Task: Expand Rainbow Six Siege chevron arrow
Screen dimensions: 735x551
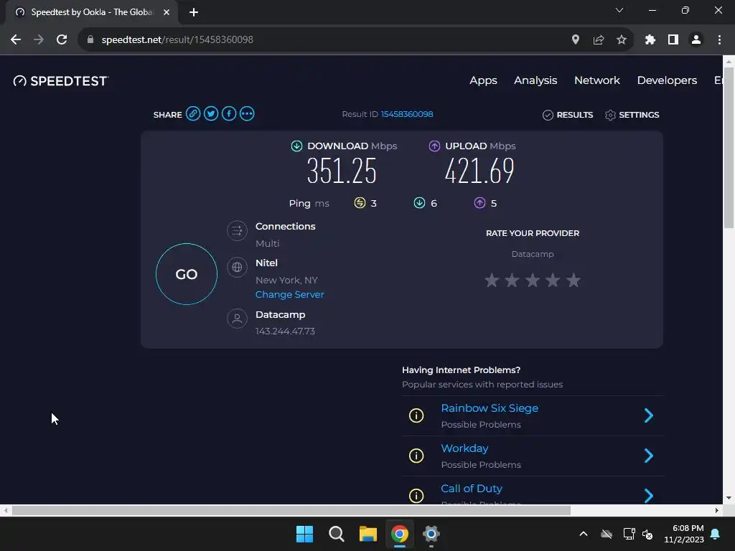Action: point(649,415)
